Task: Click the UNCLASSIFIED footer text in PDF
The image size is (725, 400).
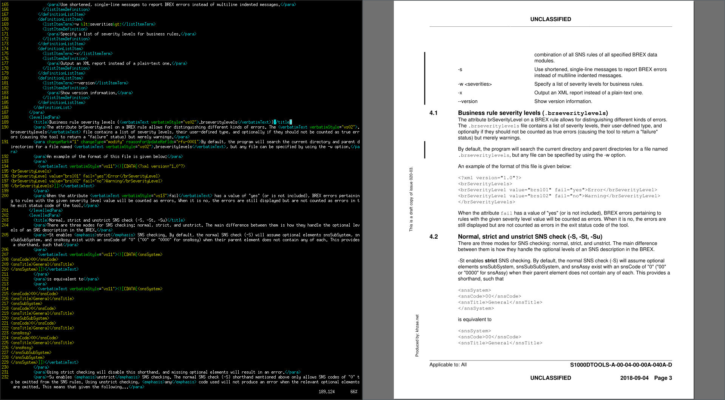Action: pyautogui.click(x=551, y=378)
